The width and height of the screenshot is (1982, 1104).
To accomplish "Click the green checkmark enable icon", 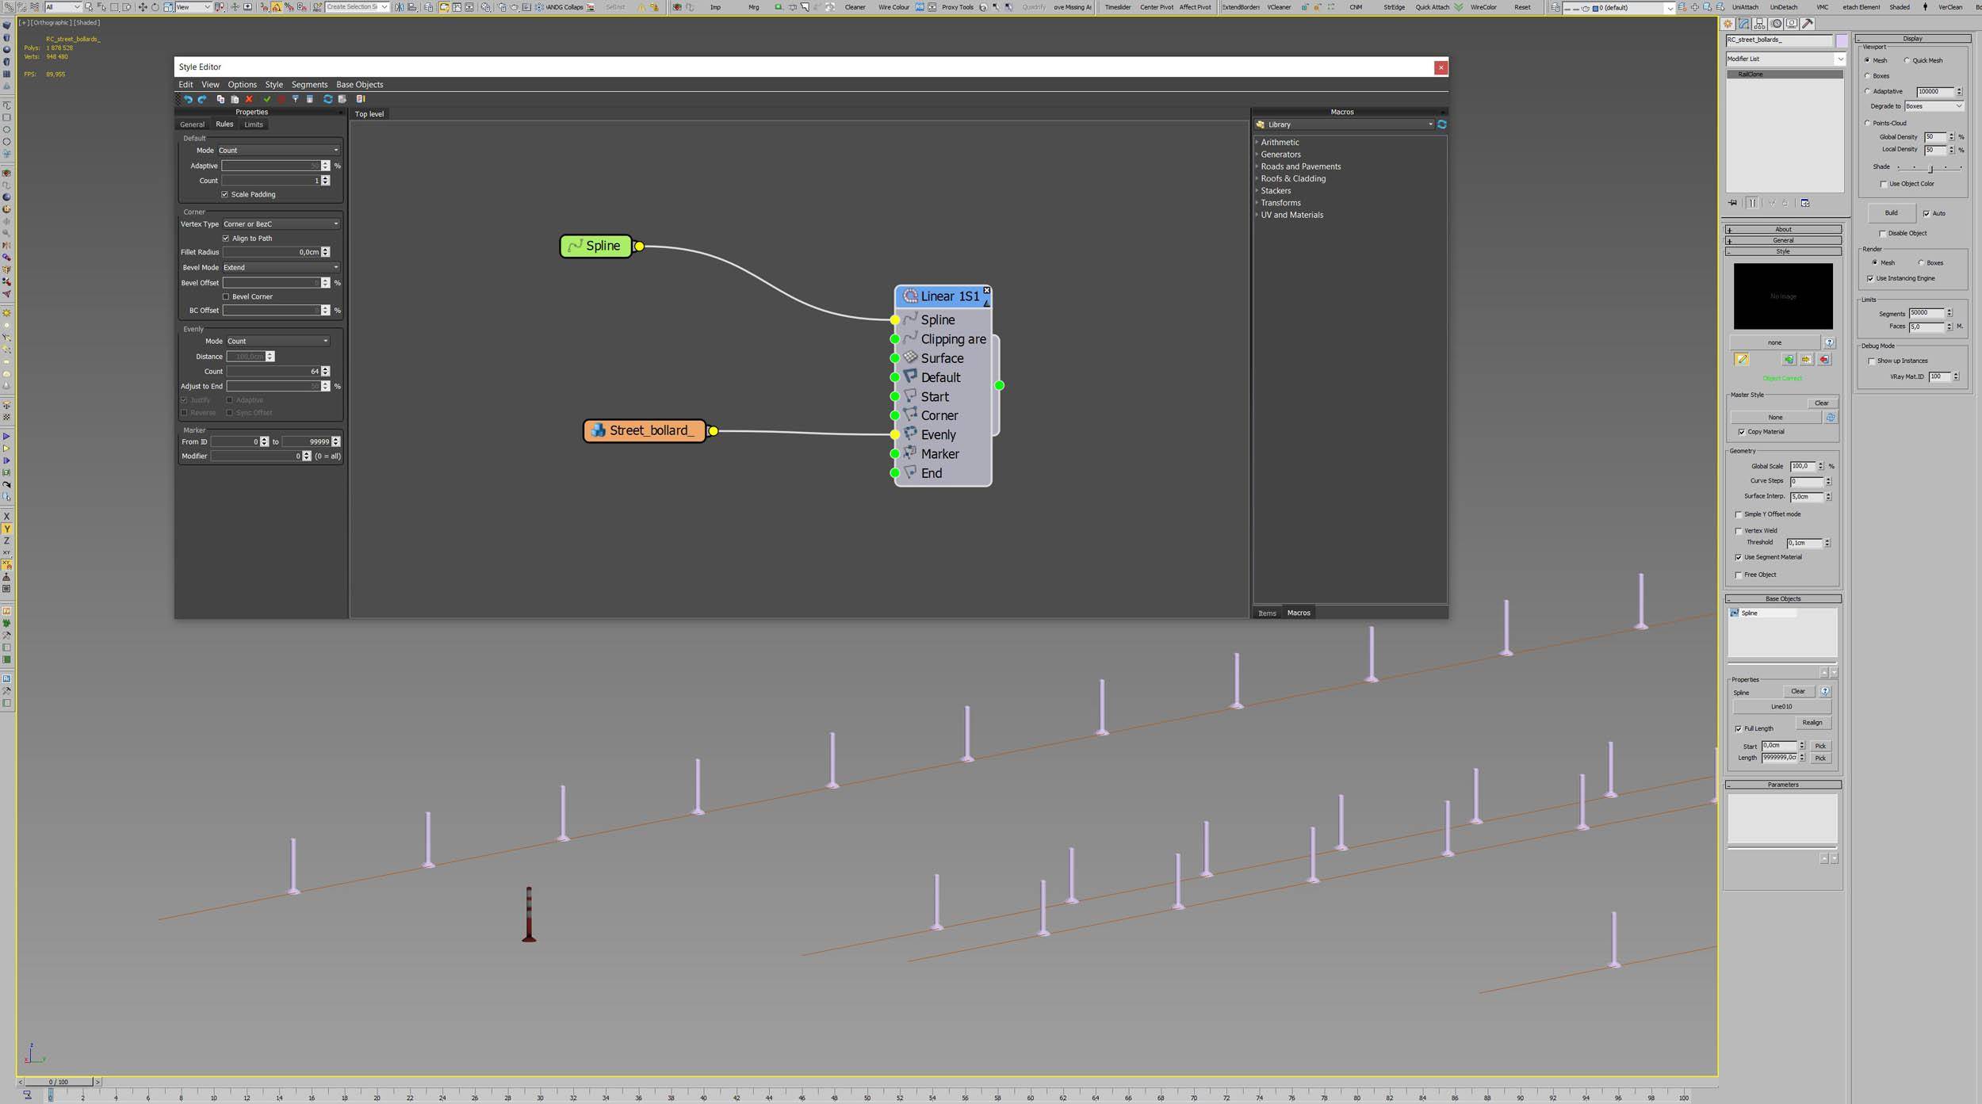I will [266, 99].
